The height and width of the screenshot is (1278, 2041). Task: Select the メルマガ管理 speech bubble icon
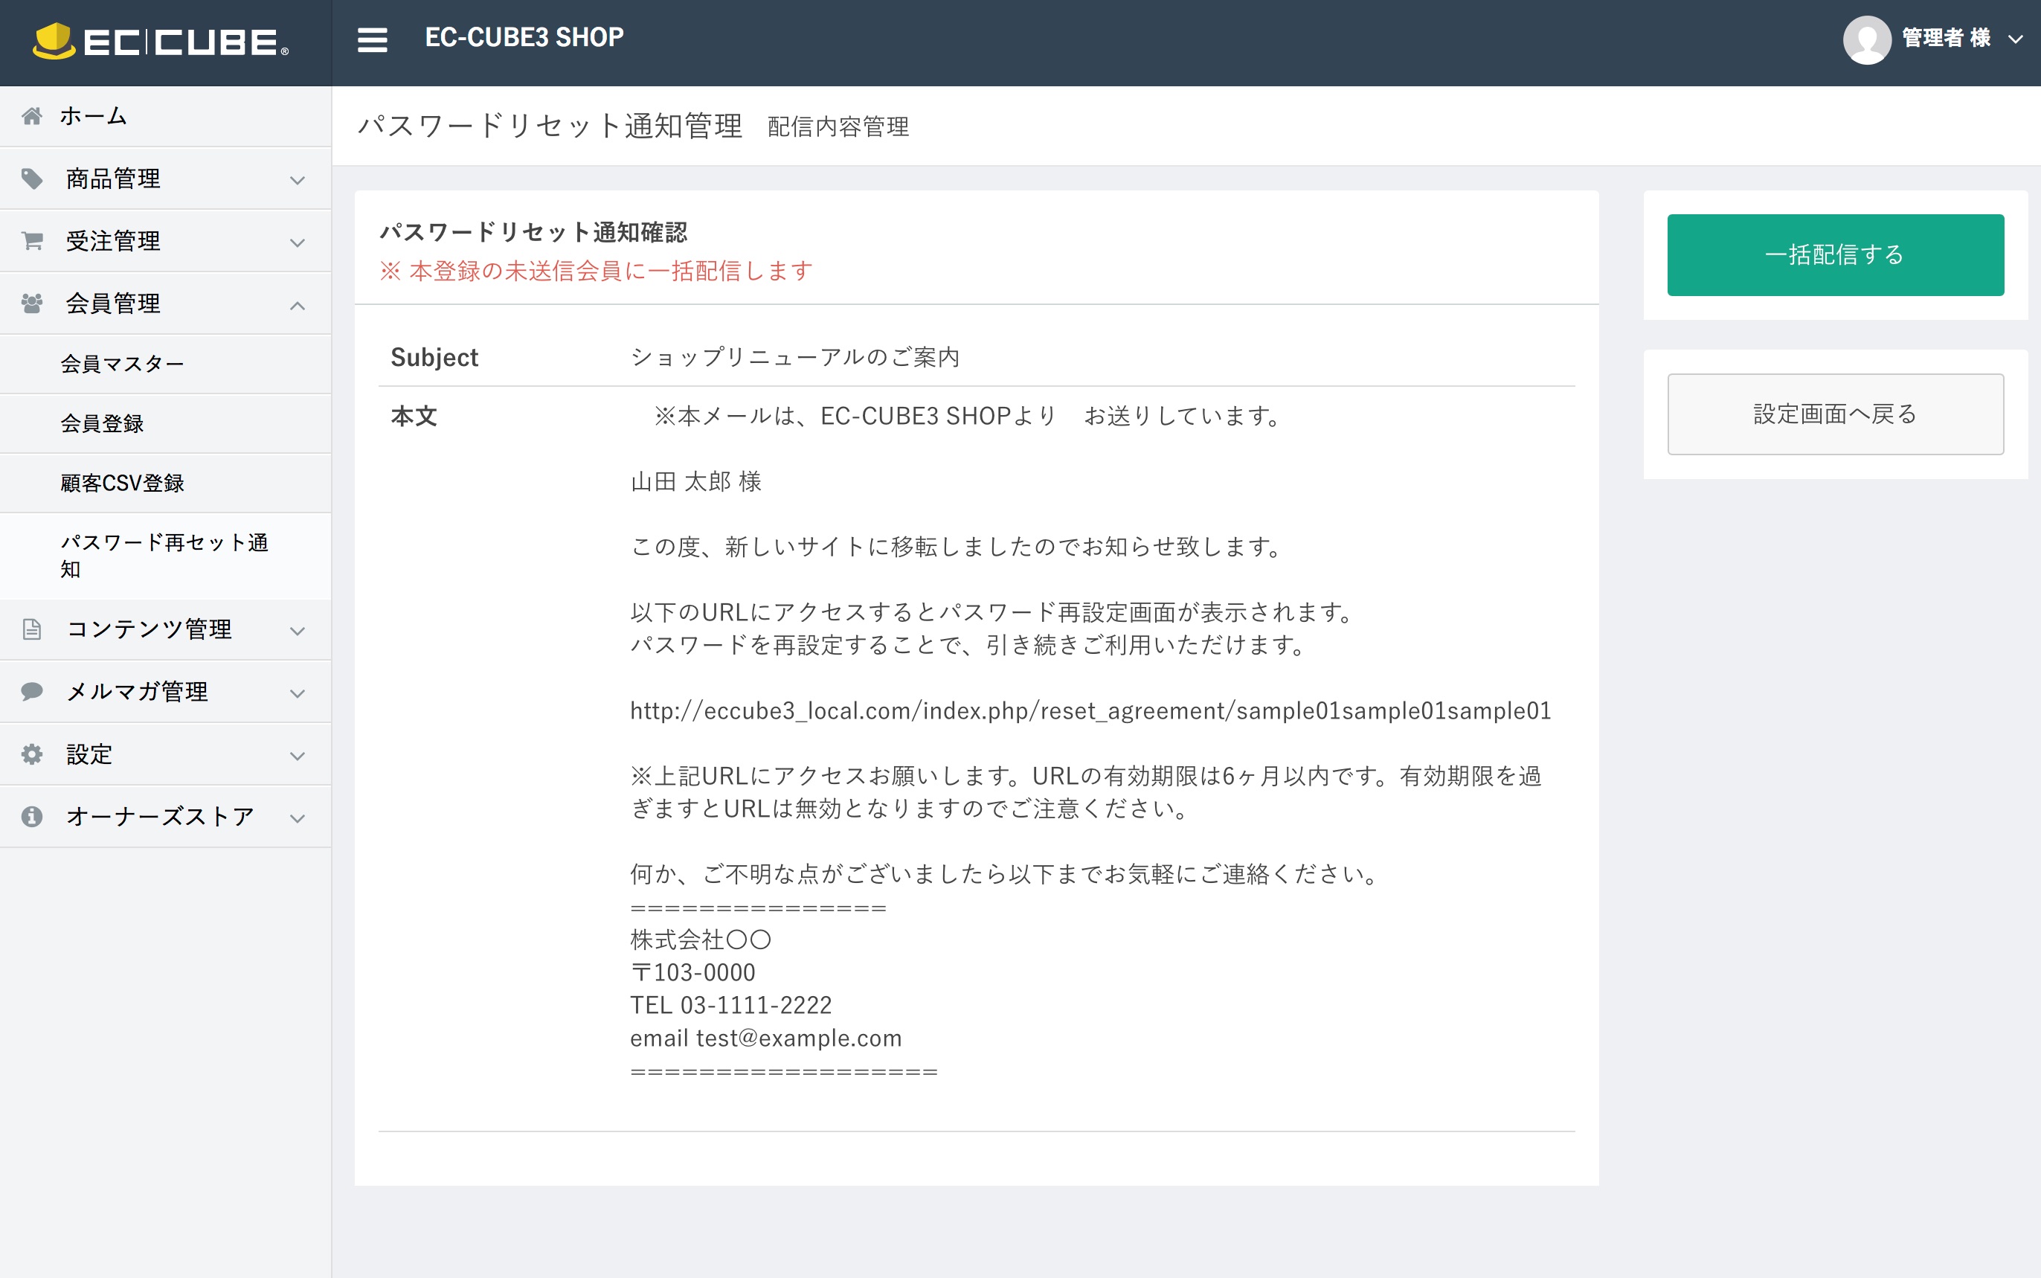pyautogui.click(x=33, y=691)
